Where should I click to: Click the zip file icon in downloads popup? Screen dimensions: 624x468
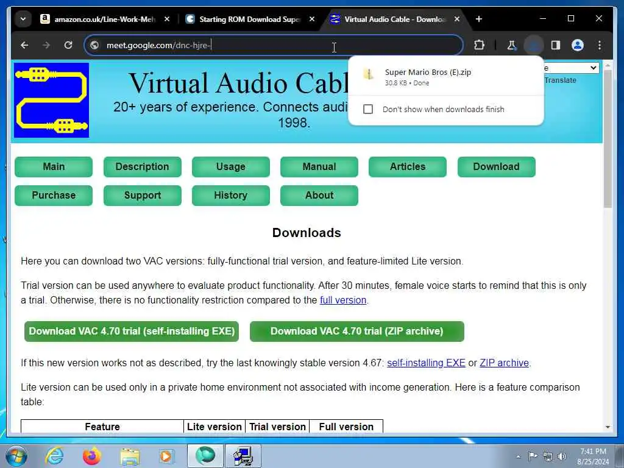coord(369,74)
